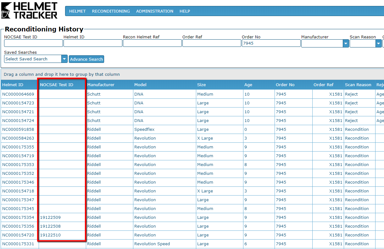
Task: Click the Order No field containing 7945
Action: tap(271, 43)
